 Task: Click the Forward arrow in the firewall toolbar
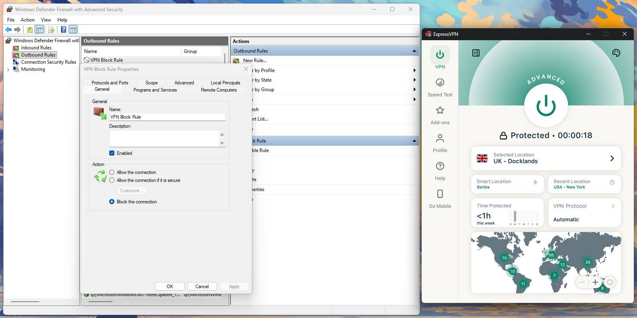pos(17,29)
